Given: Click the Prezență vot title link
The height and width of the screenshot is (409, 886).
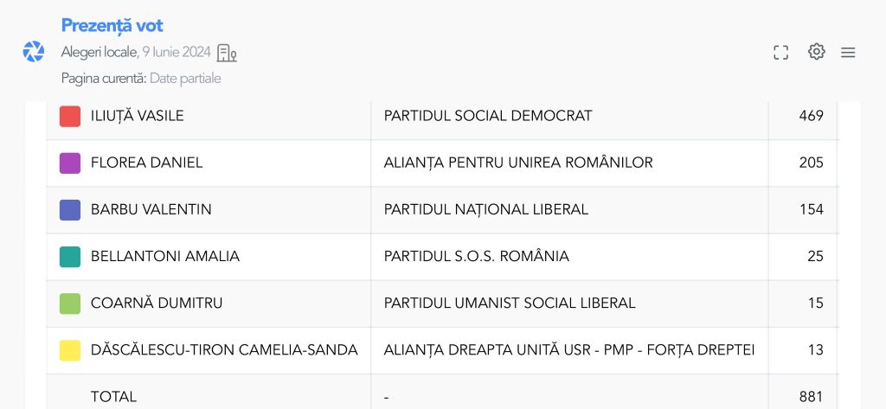Looking at the screenshot, I should click(x=112, y=26).
